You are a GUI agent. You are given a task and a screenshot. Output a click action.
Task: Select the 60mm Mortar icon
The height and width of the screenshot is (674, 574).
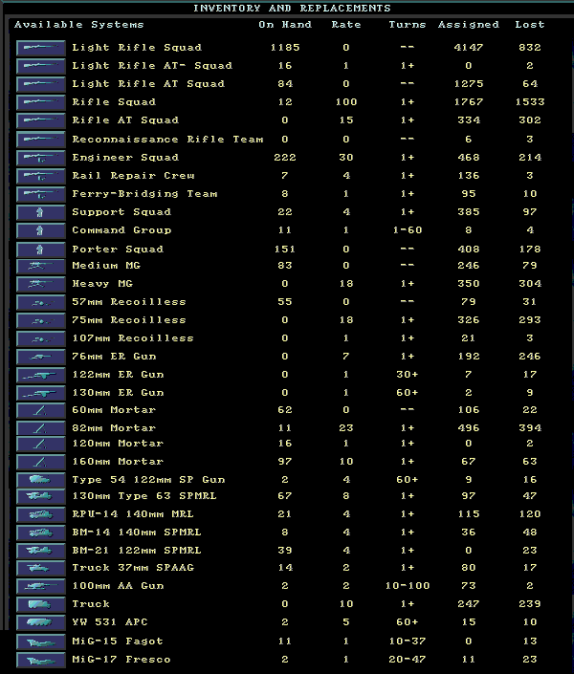pos(41,410)
